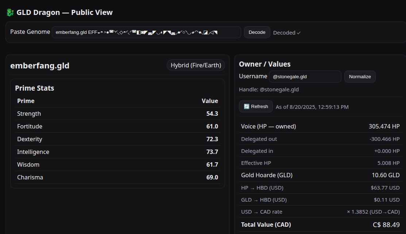Click the Value column header
406x234 pixels.
click(x=210, y=101)
